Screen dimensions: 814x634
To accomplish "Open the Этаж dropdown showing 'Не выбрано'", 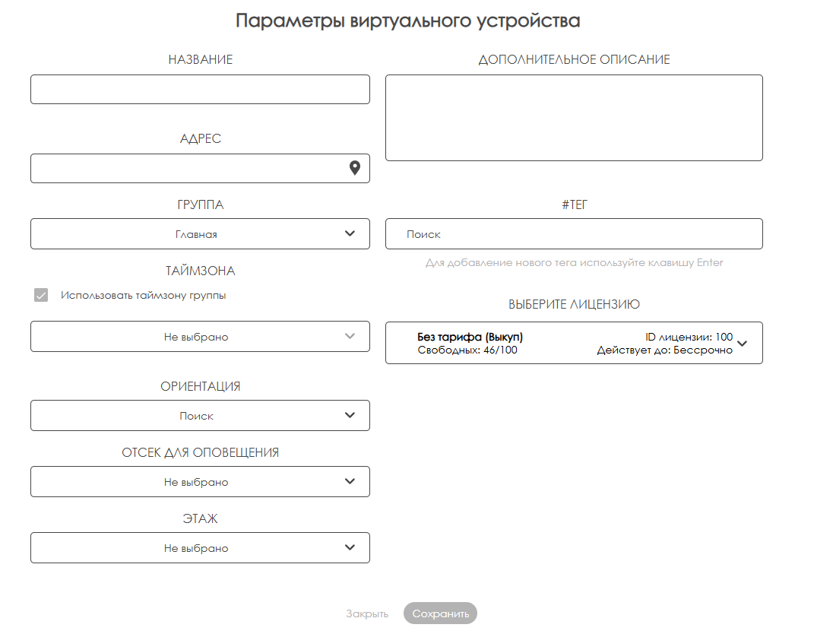I will click(196, 548).
